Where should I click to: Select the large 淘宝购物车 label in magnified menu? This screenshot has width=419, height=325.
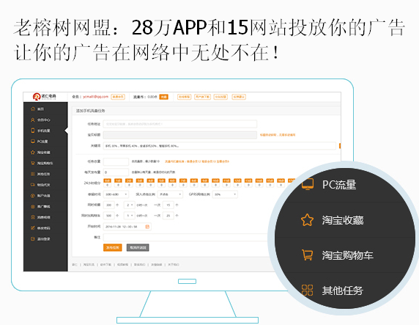coord(347,255)
